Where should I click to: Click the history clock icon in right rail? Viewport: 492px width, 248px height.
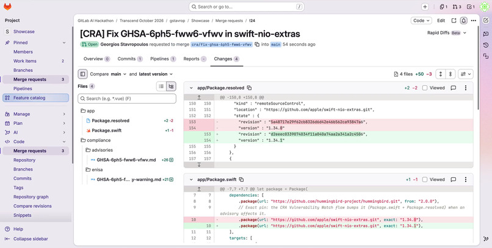(486, 45)
